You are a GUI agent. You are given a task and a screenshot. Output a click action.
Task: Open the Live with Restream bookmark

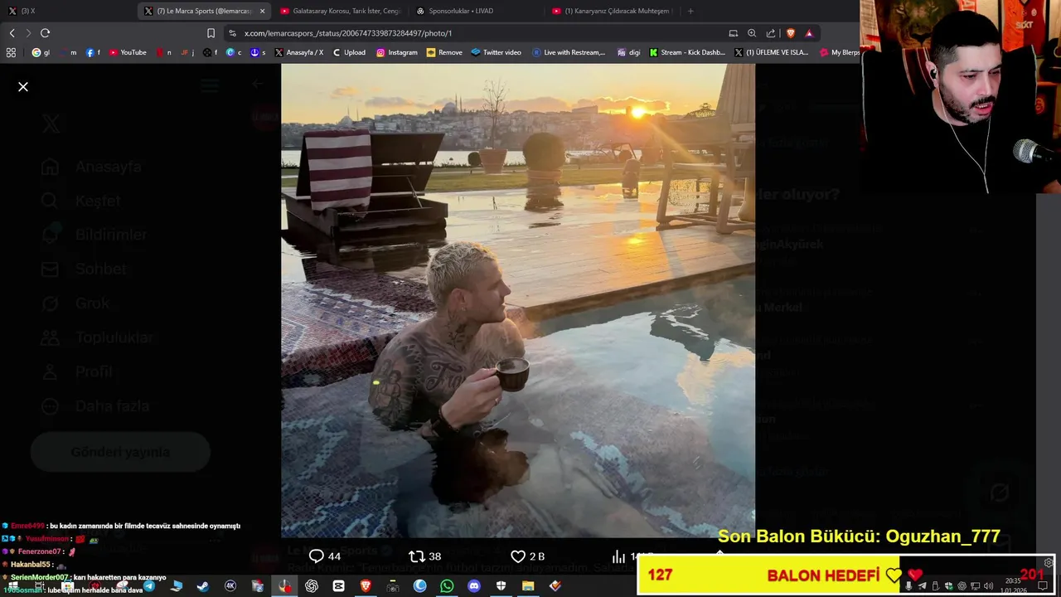(569, 52)
